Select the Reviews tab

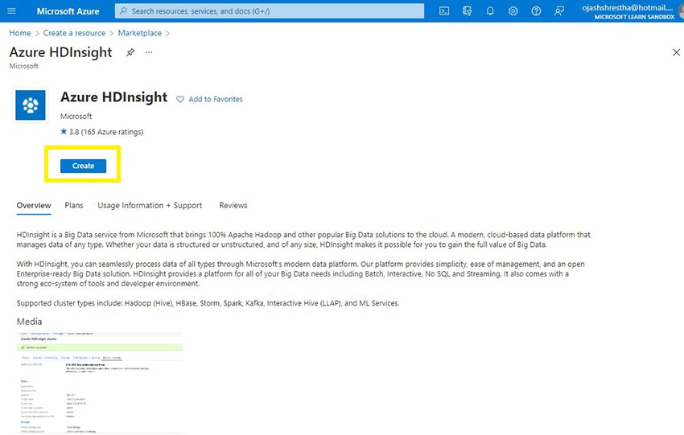(x=233, y=205)
